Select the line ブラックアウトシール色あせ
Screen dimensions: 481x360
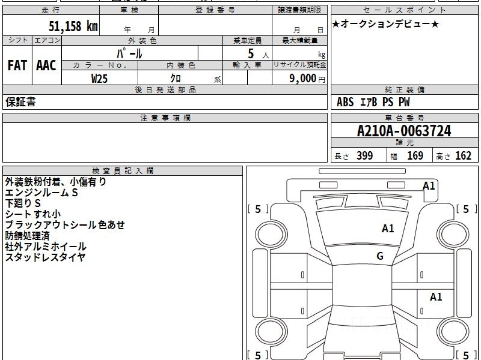pyautogui.click(x=65, y=225)
